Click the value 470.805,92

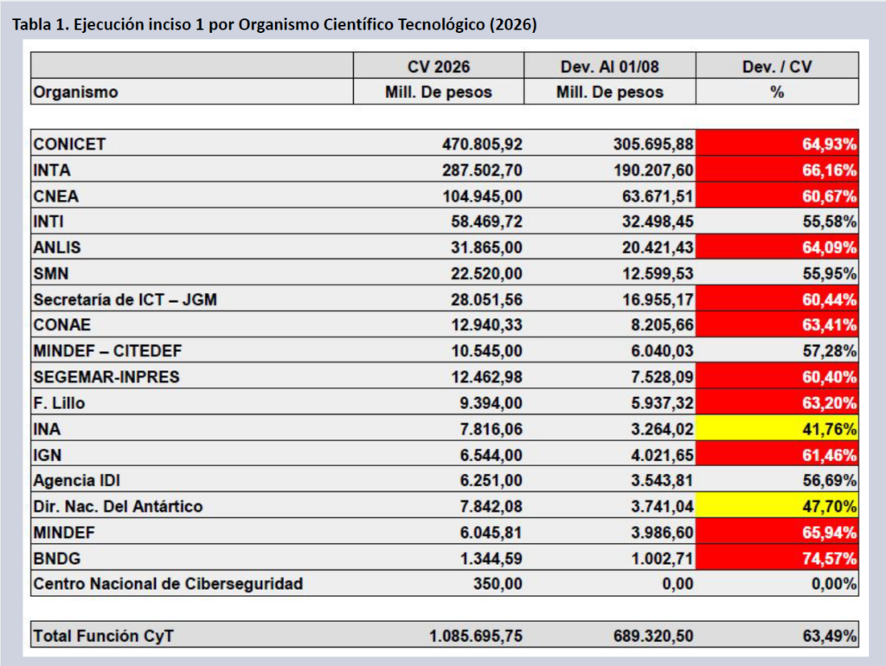(x=482, y=144)
